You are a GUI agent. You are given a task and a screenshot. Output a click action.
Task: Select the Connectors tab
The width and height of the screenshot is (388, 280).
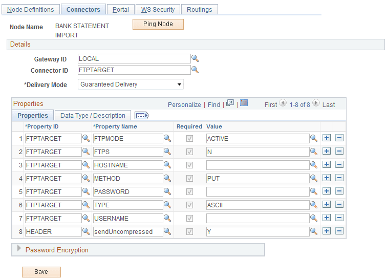83,10
